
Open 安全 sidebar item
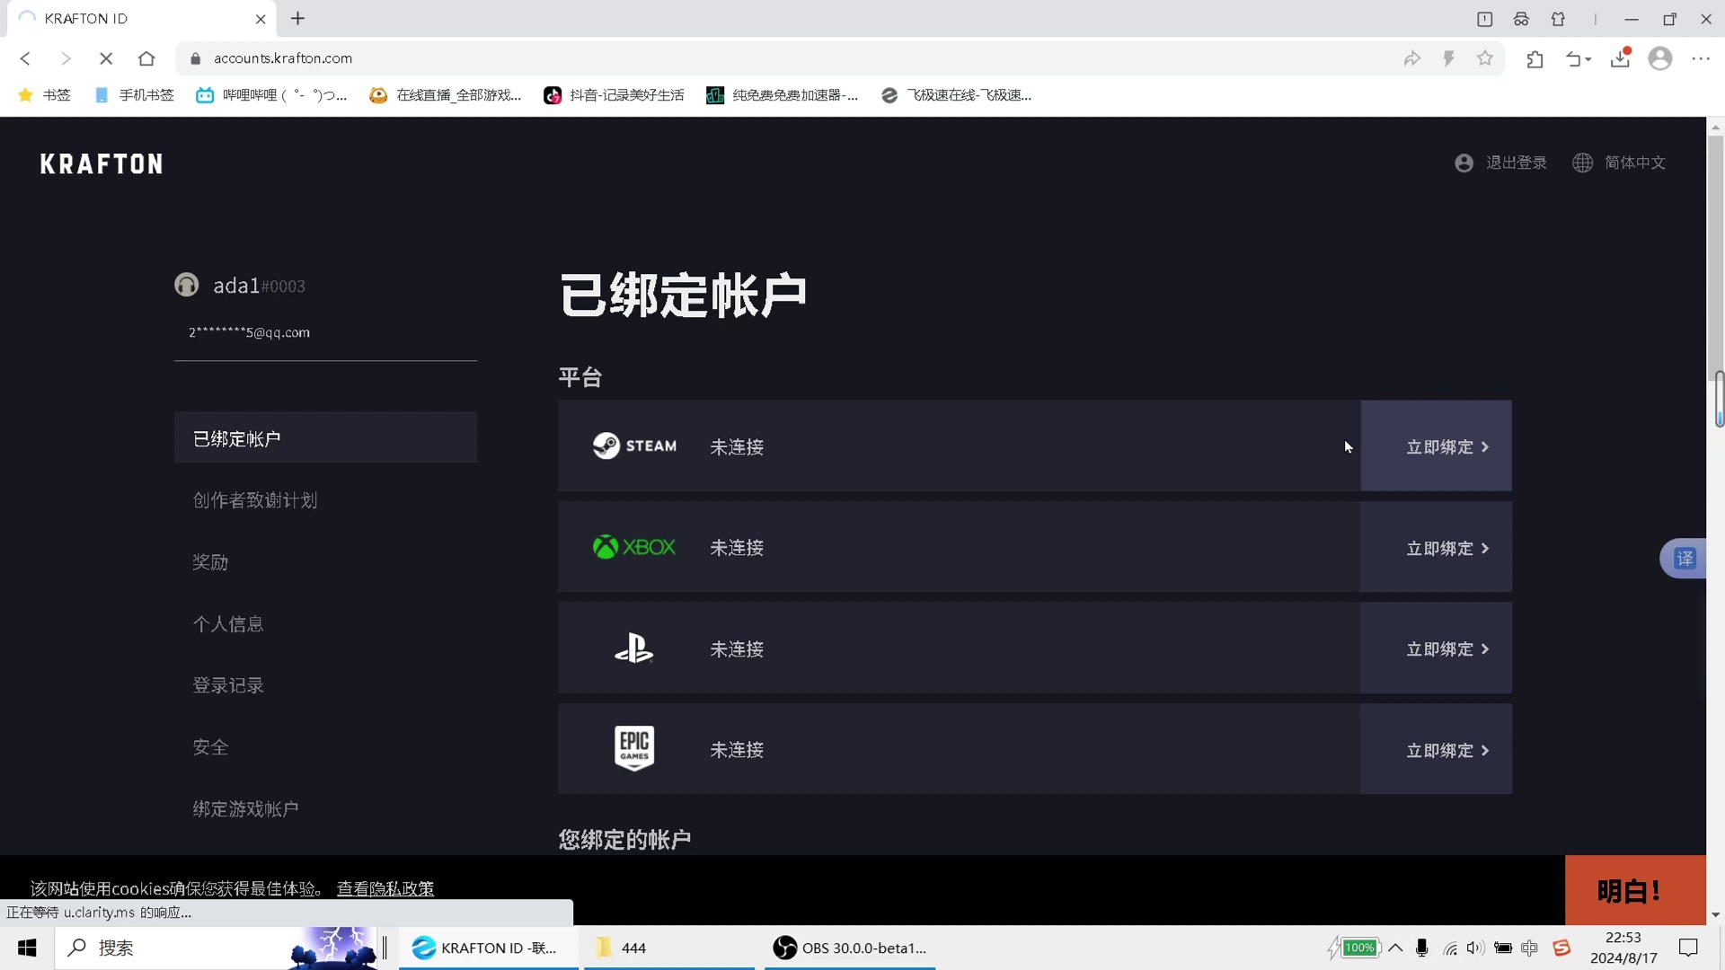point(210,747)
